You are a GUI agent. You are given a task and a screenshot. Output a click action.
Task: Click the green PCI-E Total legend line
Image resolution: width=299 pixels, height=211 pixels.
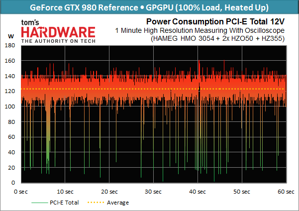(x=40, y=203)
